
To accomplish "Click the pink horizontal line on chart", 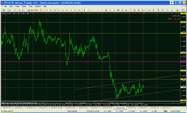I will tap(91, 62).
